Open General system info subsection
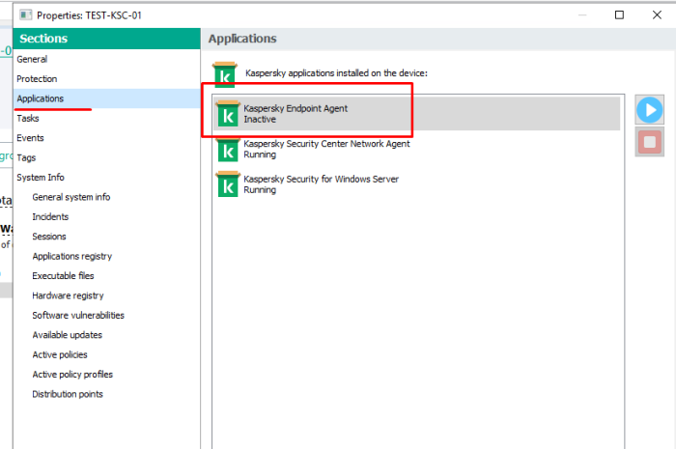This screenshot has width=676, height=449. coord(71,197)
